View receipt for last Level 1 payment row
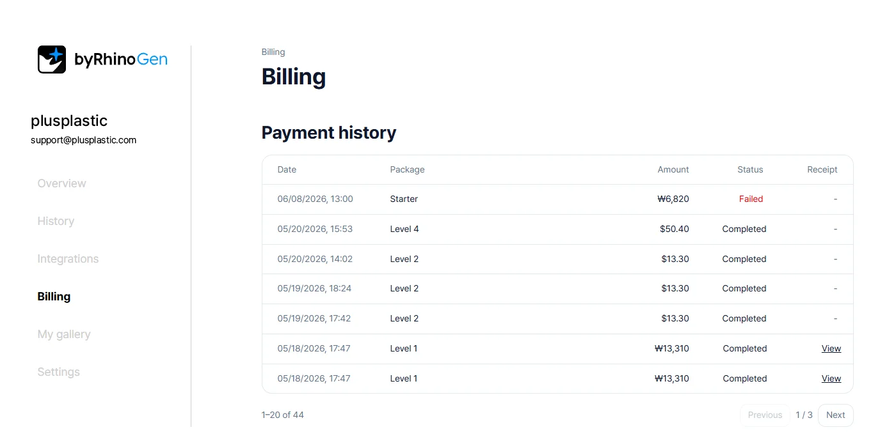 pos(831,378)
